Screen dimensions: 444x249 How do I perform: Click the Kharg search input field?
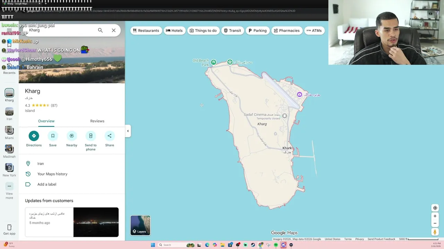(x=61, y=30)
